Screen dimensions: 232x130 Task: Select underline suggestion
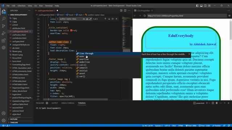click(108, 62)
